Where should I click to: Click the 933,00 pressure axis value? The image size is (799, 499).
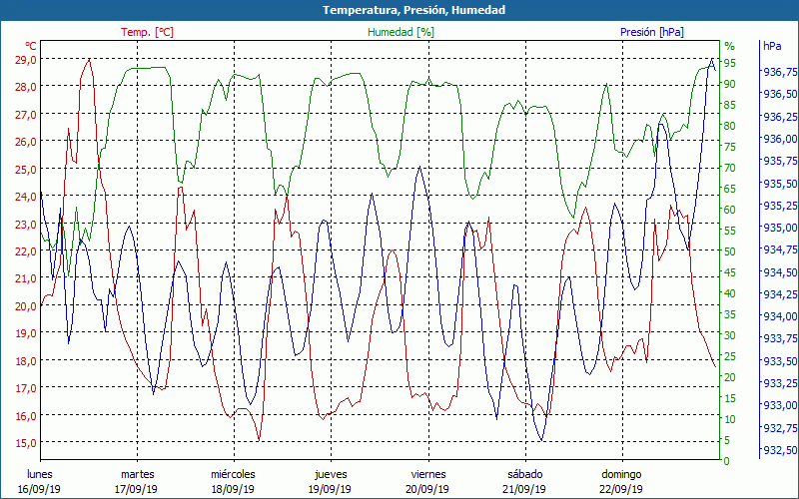(x=780, y=406)
